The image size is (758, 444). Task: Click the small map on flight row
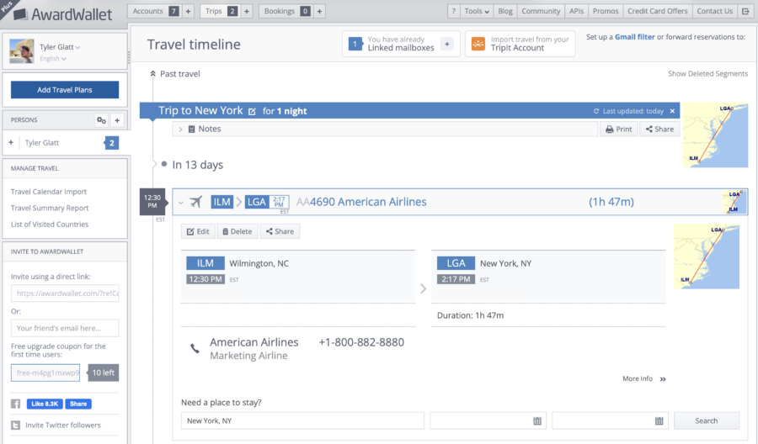[734, 202]
